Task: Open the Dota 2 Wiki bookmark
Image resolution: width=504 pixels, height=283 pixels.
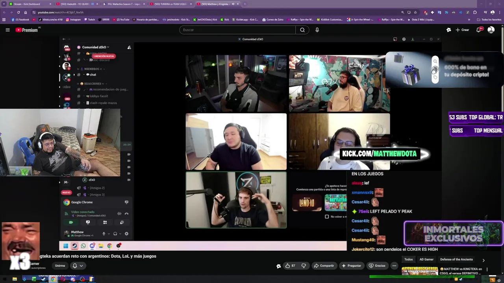Action: point(421,20)
